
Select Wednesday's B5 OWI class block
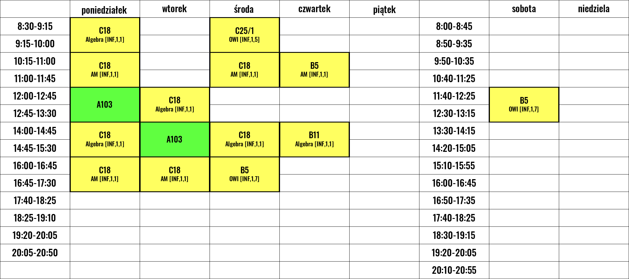pyautogui.click(x=244, y=174)
